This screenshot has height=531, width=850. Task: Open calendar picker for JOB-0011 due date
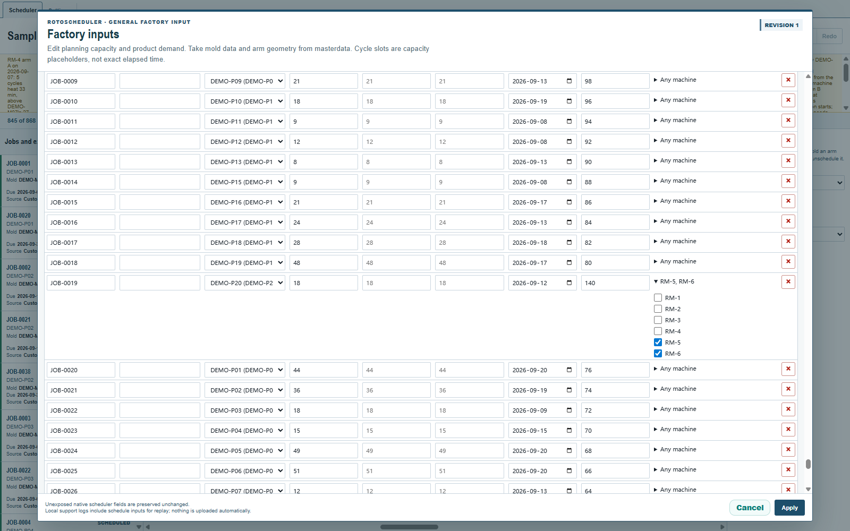(x=569, y=122)
